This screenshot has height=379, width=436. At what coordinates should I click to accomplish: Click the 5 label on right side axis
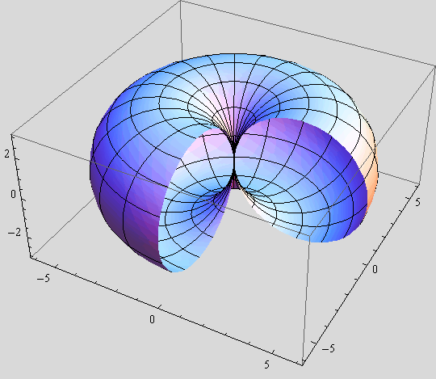[x=417, y=202]
